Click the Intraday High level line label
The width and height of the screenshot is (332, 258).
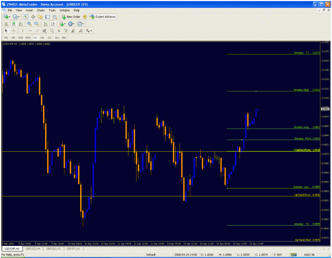[x=307, y=90]
